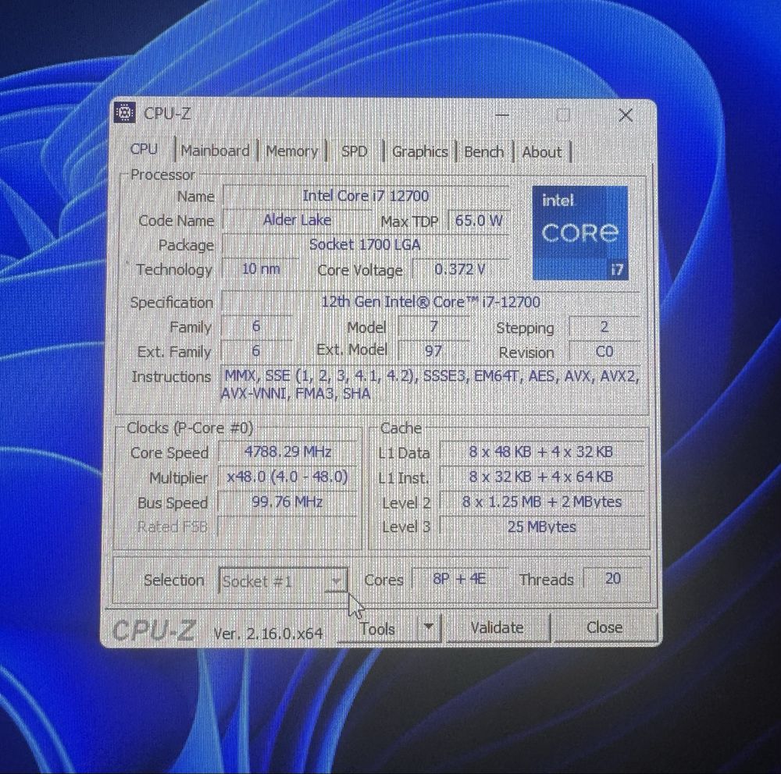Click the Core Speed value 4788.29 MHz
The image size is (781, 774).
pyautogui.click(x=287, y=452)
